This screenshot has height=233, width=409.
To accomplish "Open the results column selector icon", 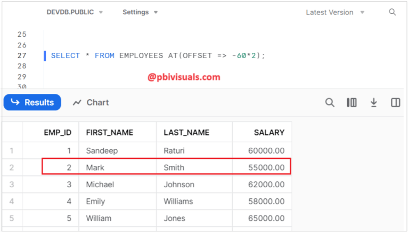I will click(351, 102).
